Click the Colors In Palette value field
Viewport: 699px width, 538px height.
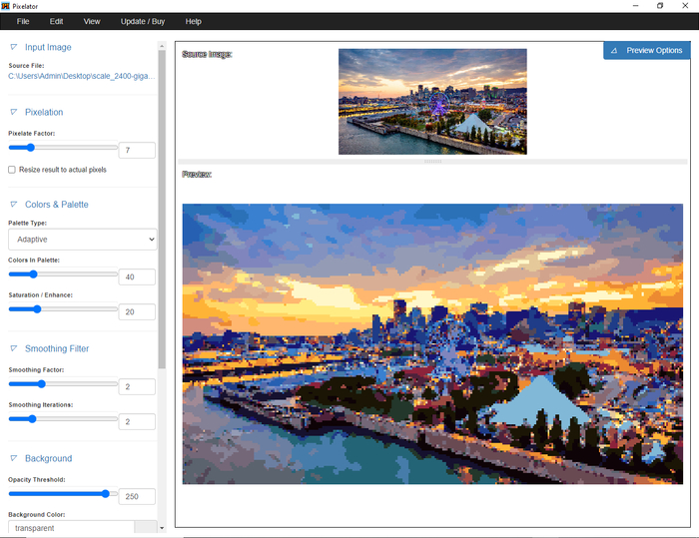pos(137,276)
